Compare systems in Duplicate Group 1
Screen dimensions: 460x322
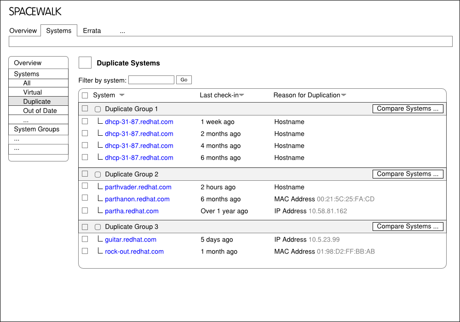408,109
